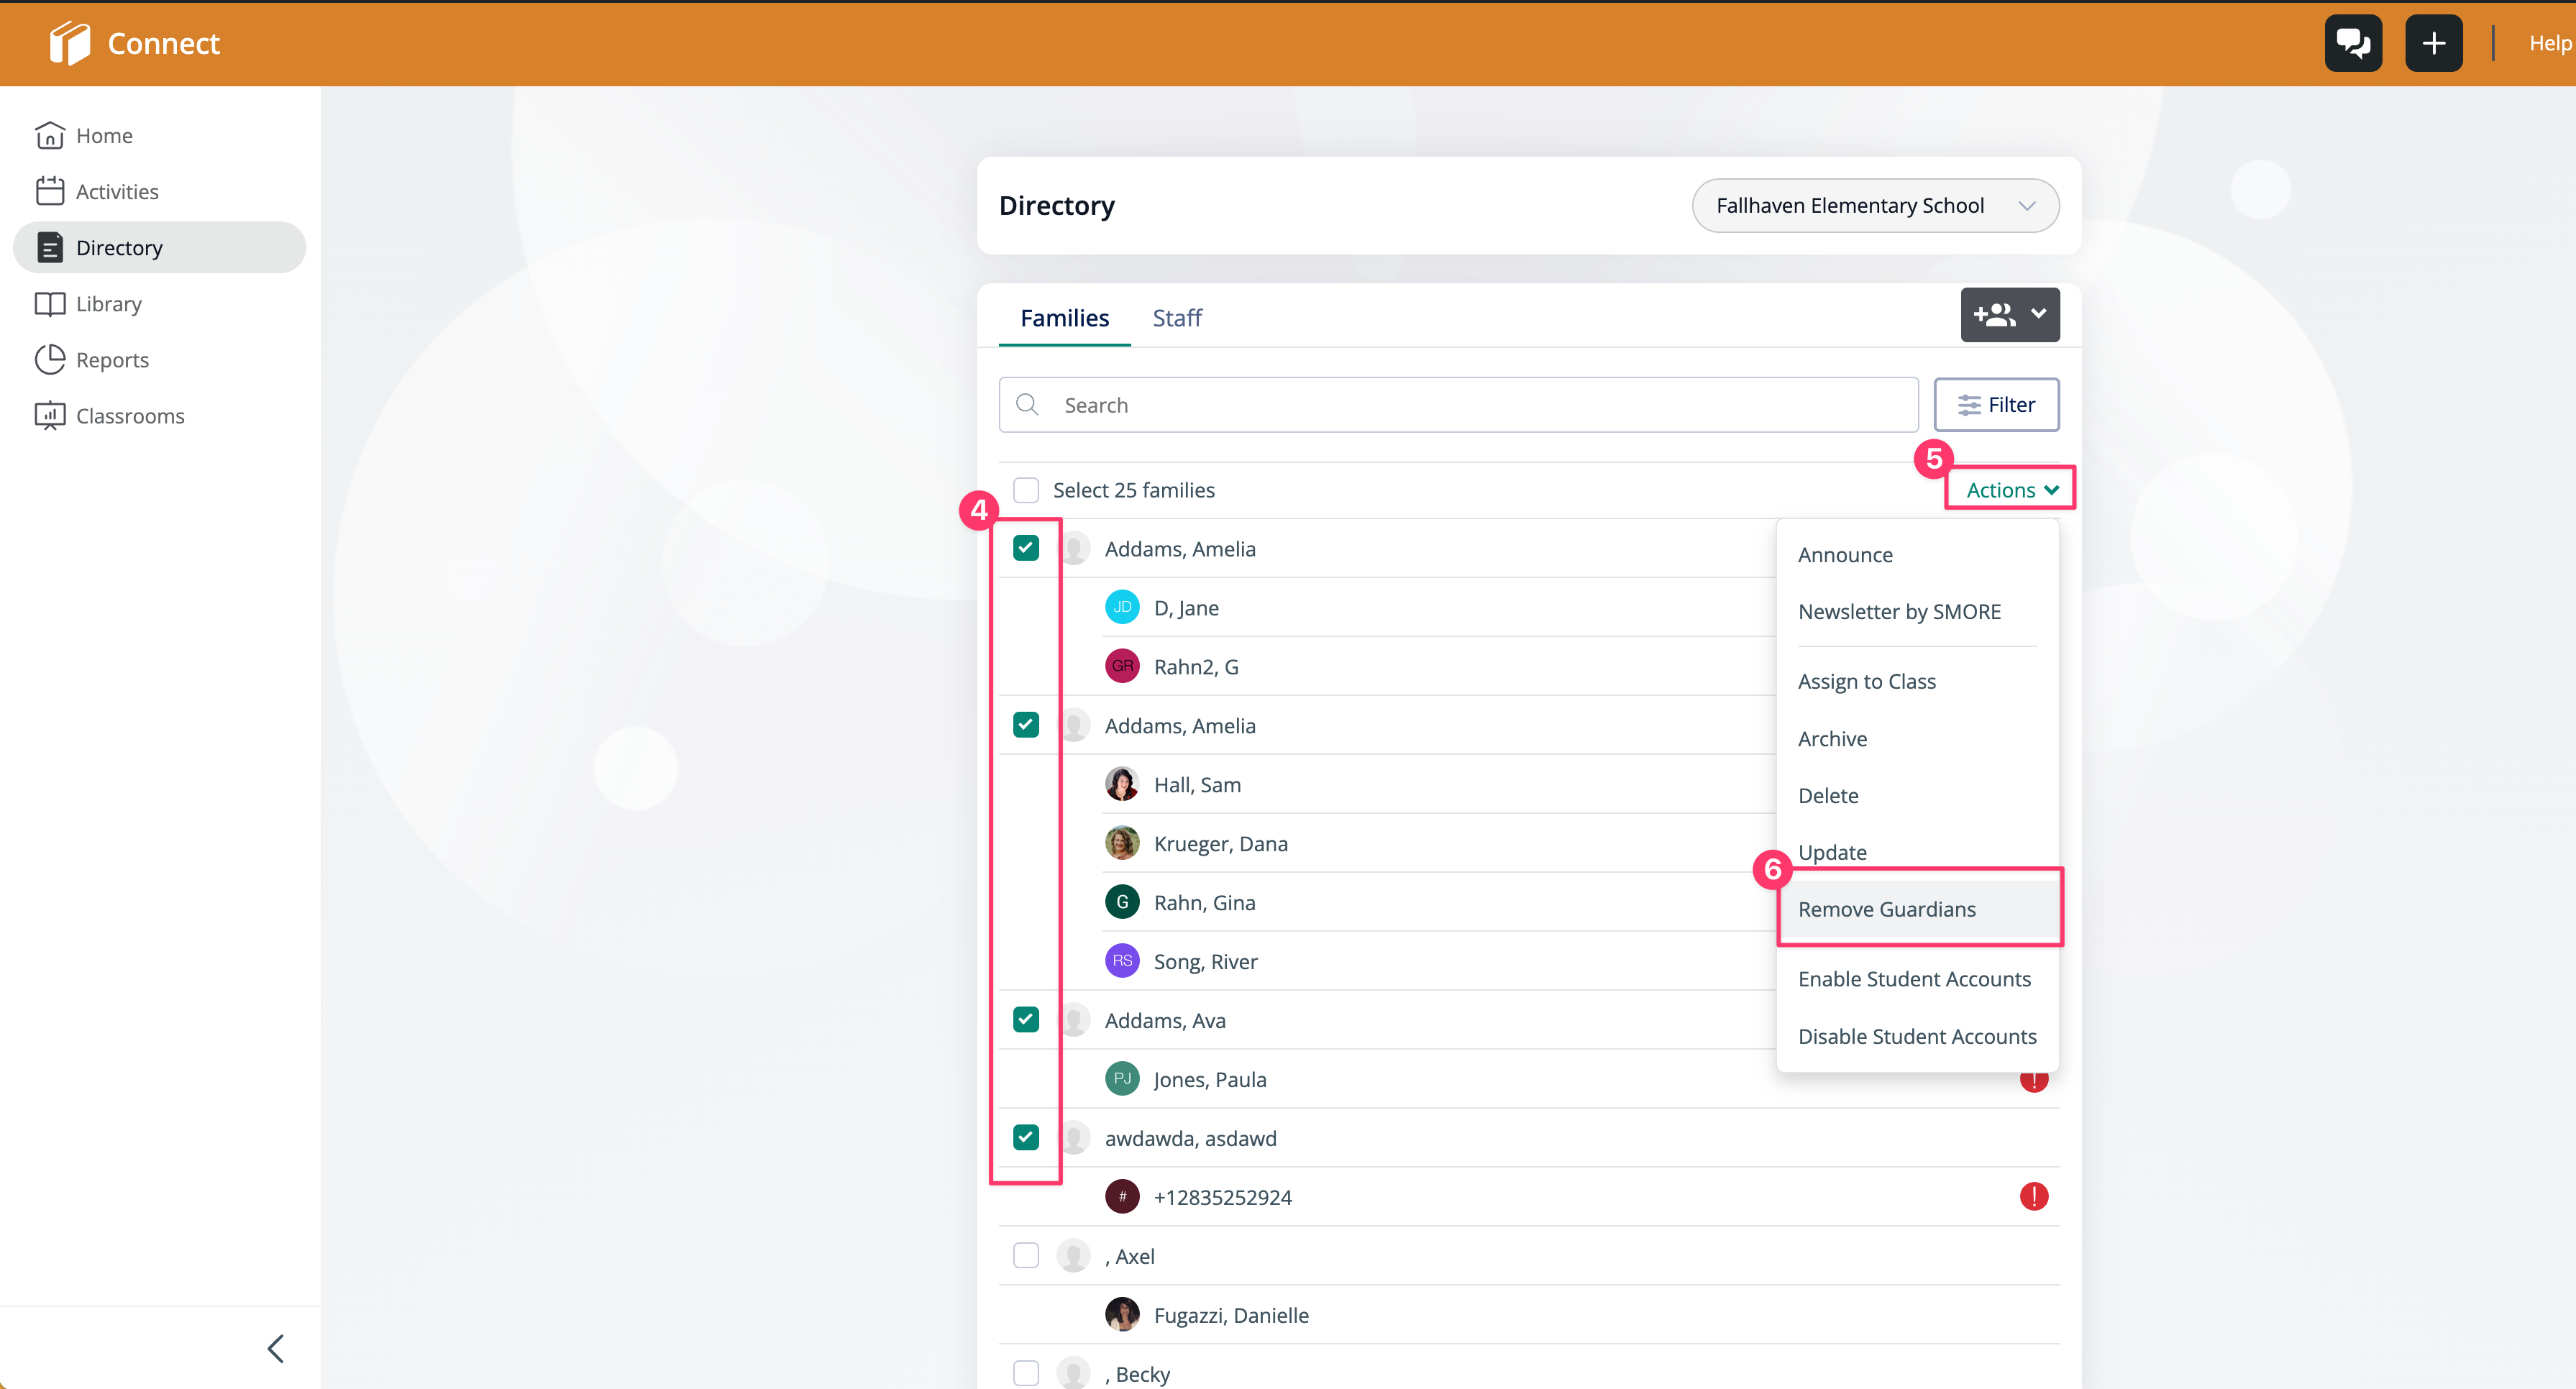Screen dimensions: 2576x1389
Task: Switch to the Families tab
Action: (1064, 318)
